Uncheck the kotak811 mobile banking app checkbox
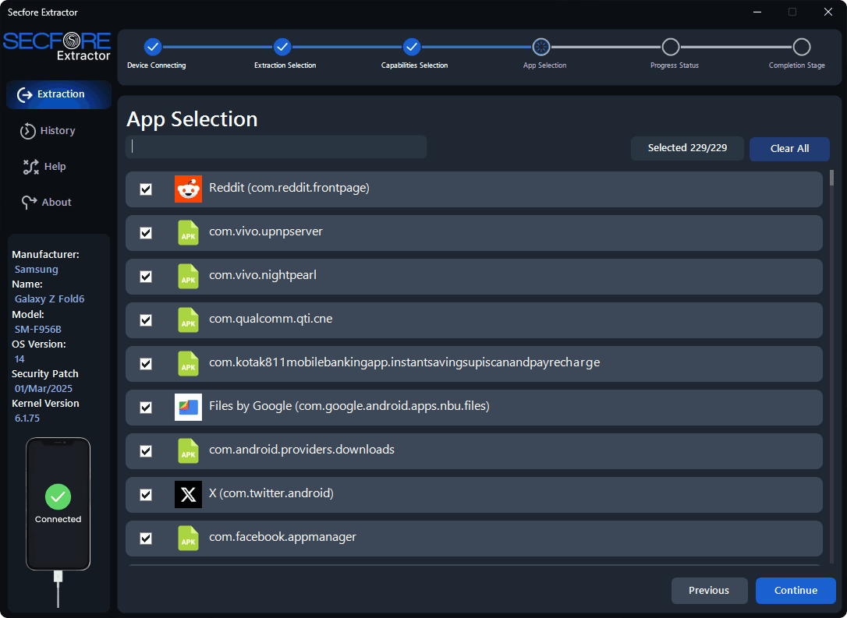Image resolution: width=847 pixels, height=618 pixels. [x=146, y=364]
